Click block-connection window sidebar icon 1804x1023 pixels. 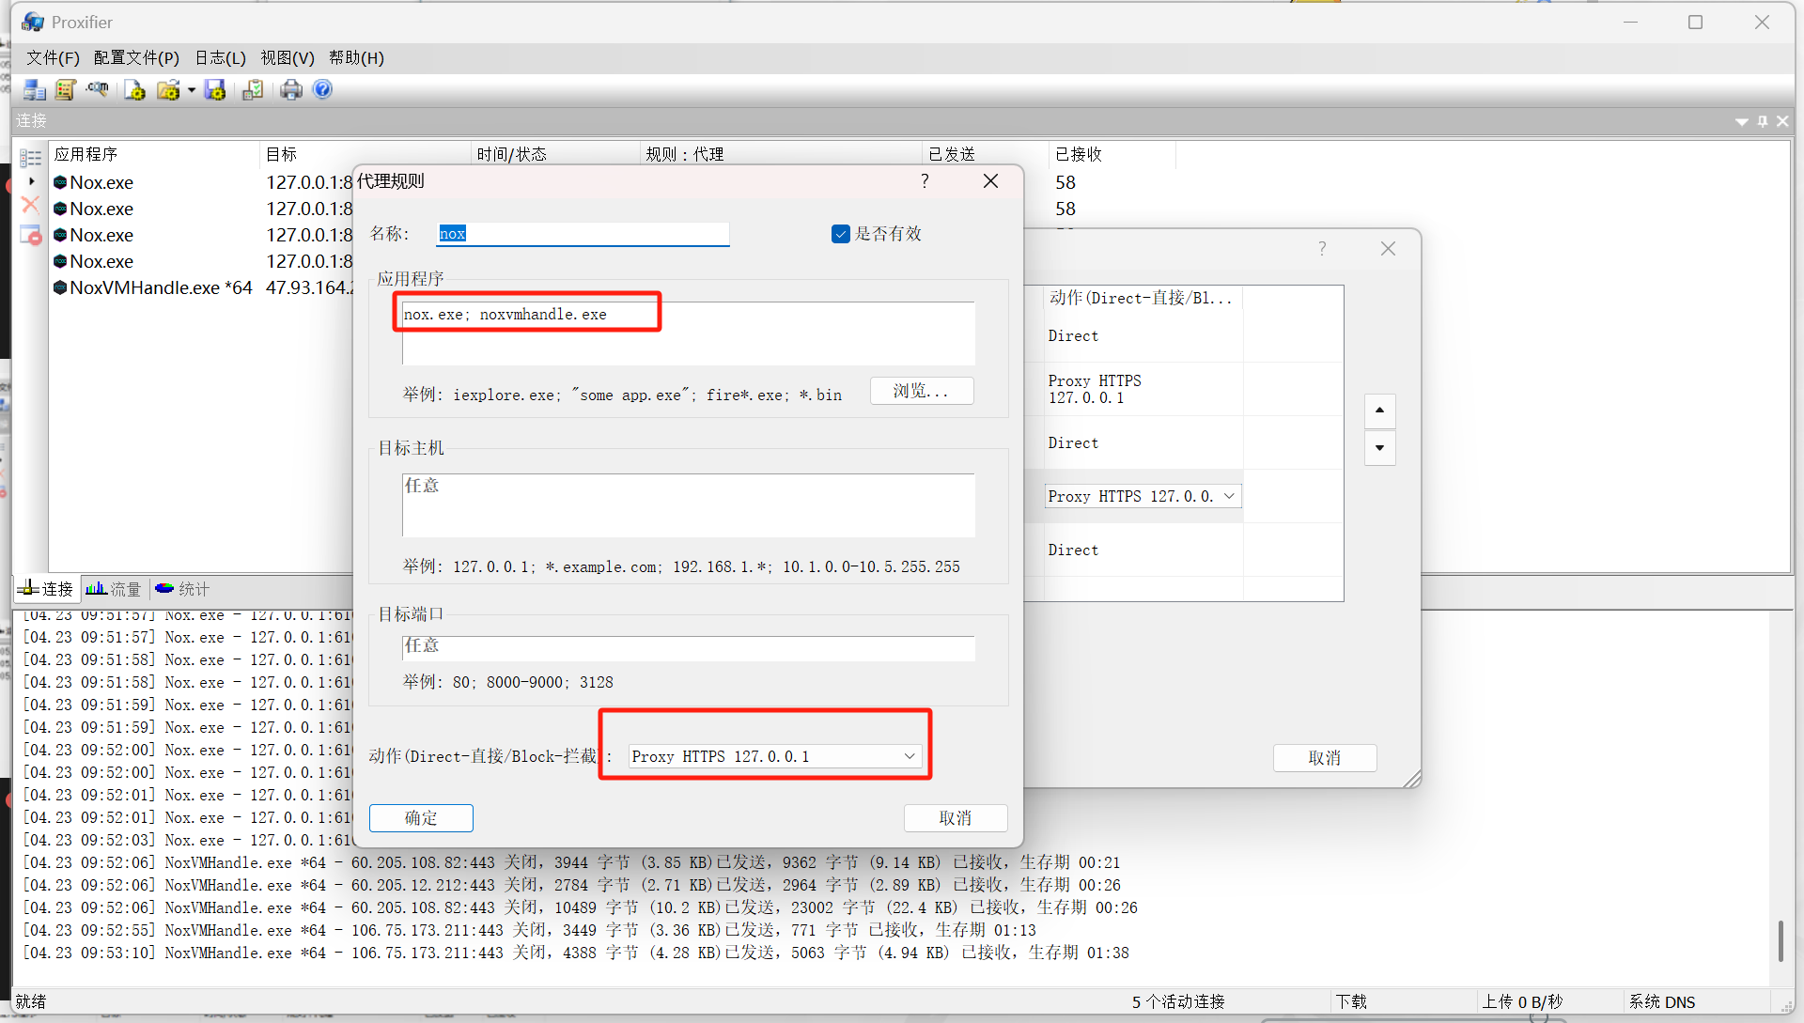(31, 235)
